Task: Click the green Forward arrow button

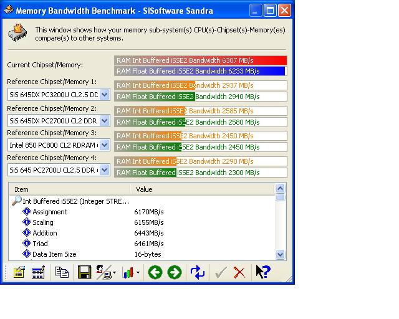Action: tap(174, 272)
